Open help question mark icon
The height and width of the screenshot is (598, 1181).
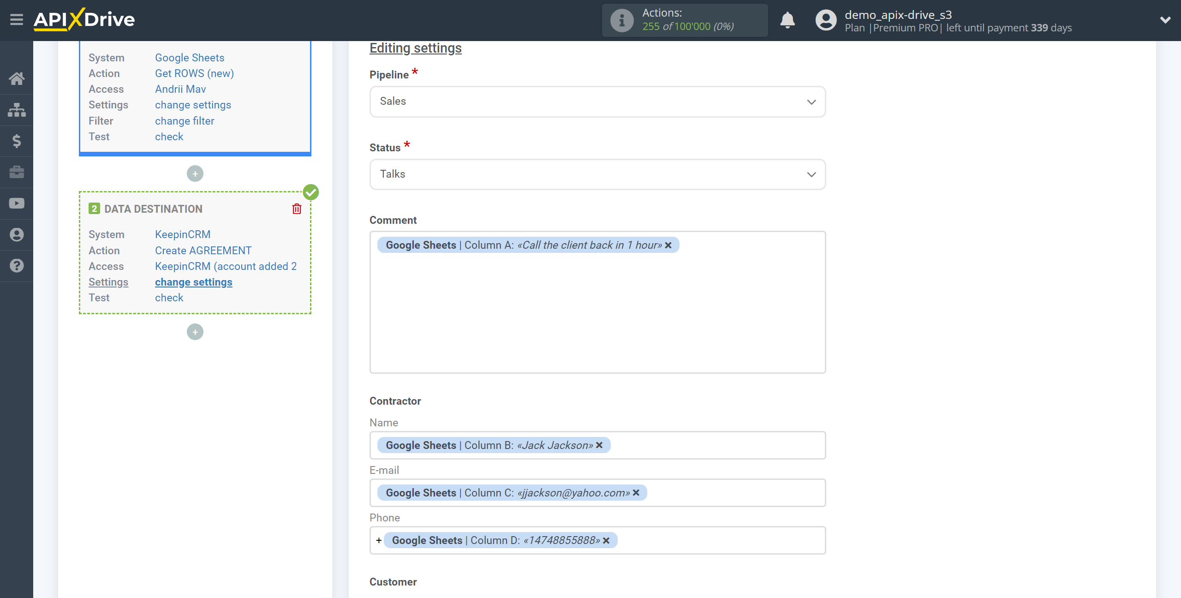click(17, 266)
